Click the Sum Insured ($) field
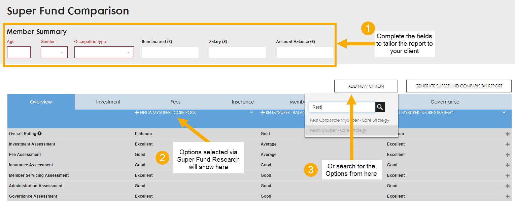The height and width of the screenshot is (205, 515). pos(170,52)
